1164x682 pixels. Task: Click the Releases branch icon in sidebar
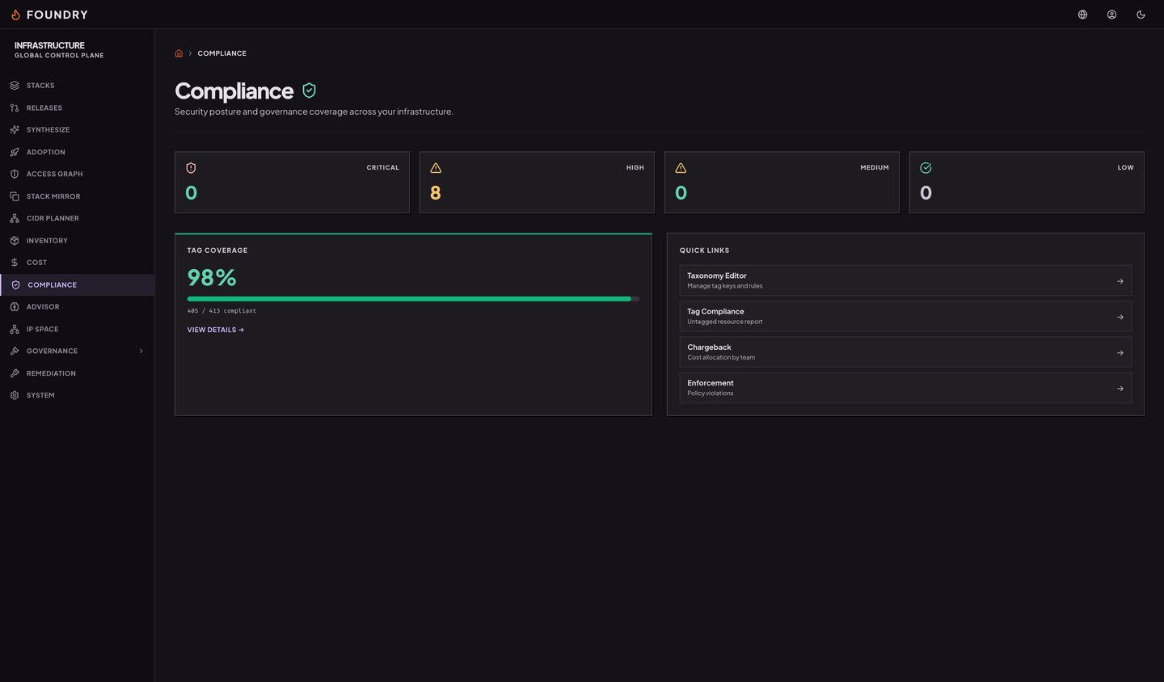pos(15,107)
